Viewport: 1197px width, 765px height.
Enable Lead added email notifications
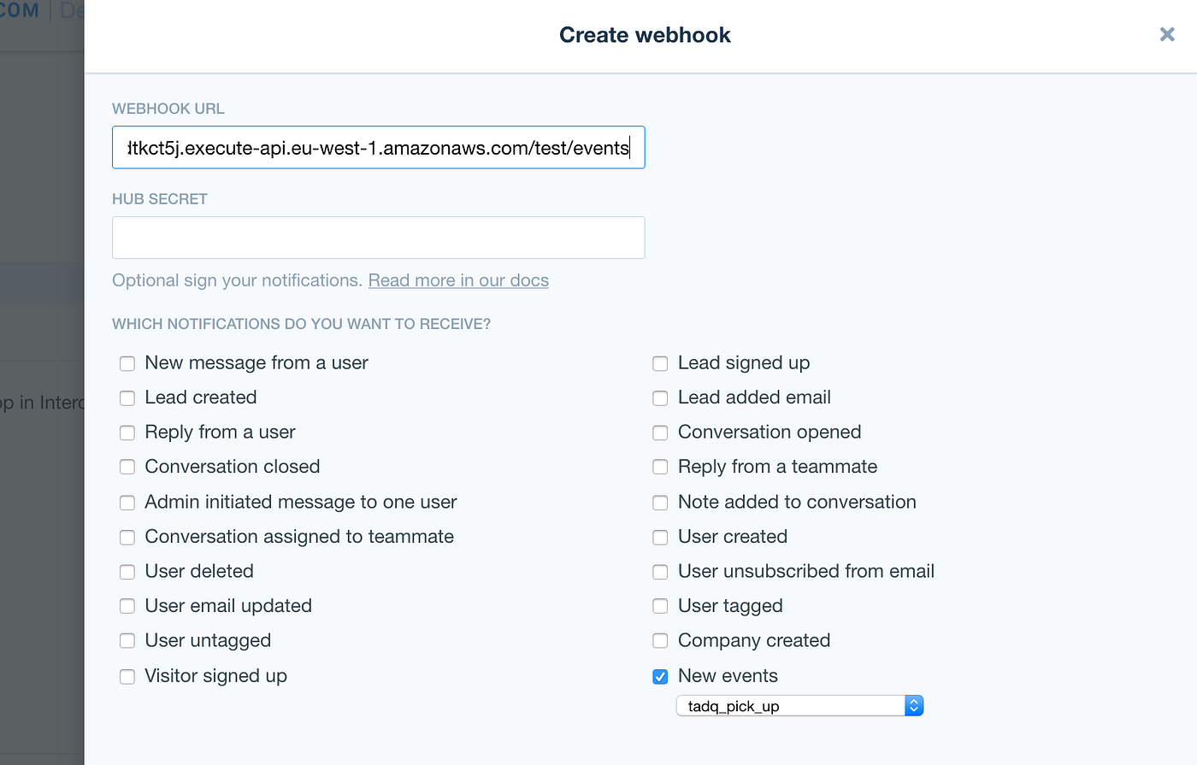[660, 397]
